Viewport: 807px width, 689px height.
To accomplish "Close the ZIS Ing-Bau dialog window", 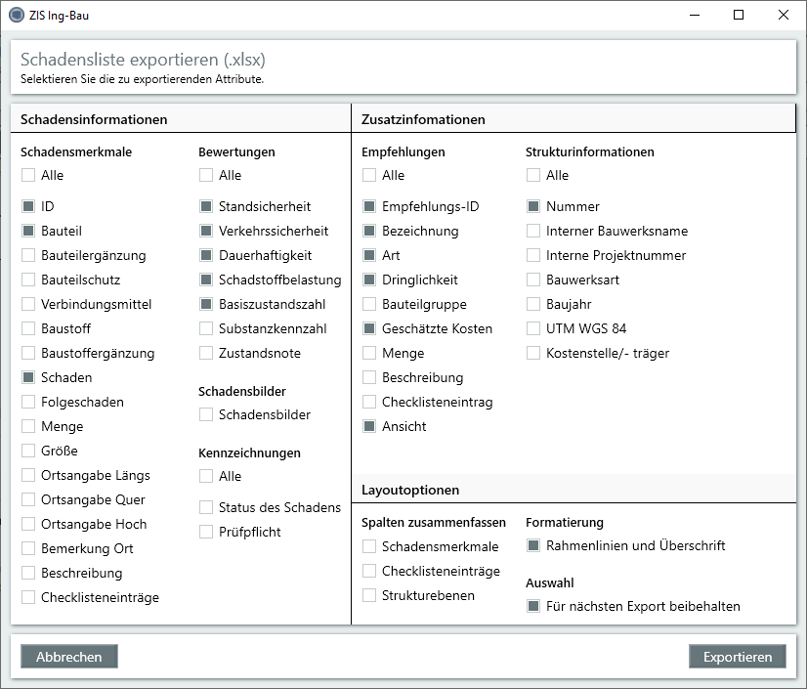I will click(784, 15).
